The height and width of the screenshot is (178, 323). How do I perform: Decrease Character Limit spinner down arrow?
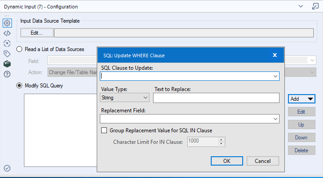pos(221,143)
